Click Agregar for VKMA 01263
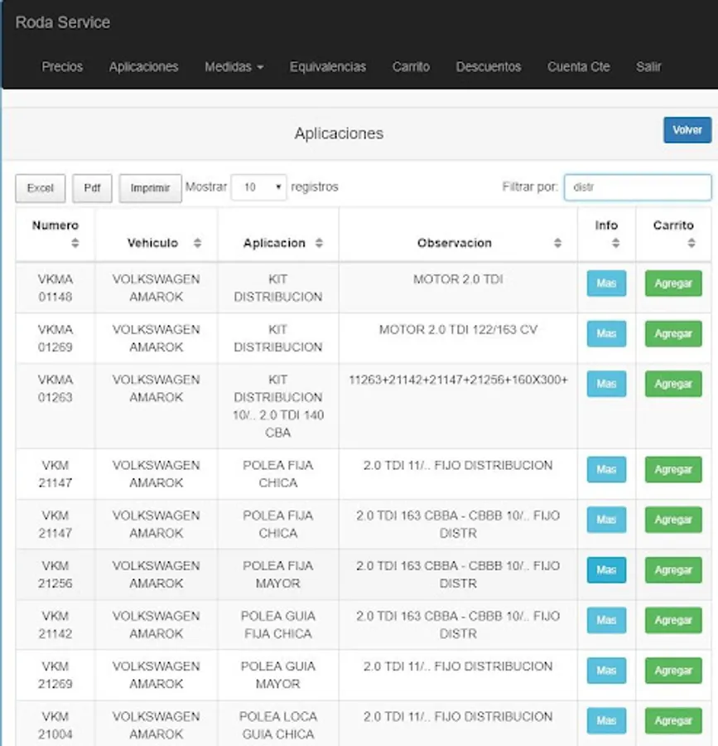The image size is (718, 746). (673, 384)
